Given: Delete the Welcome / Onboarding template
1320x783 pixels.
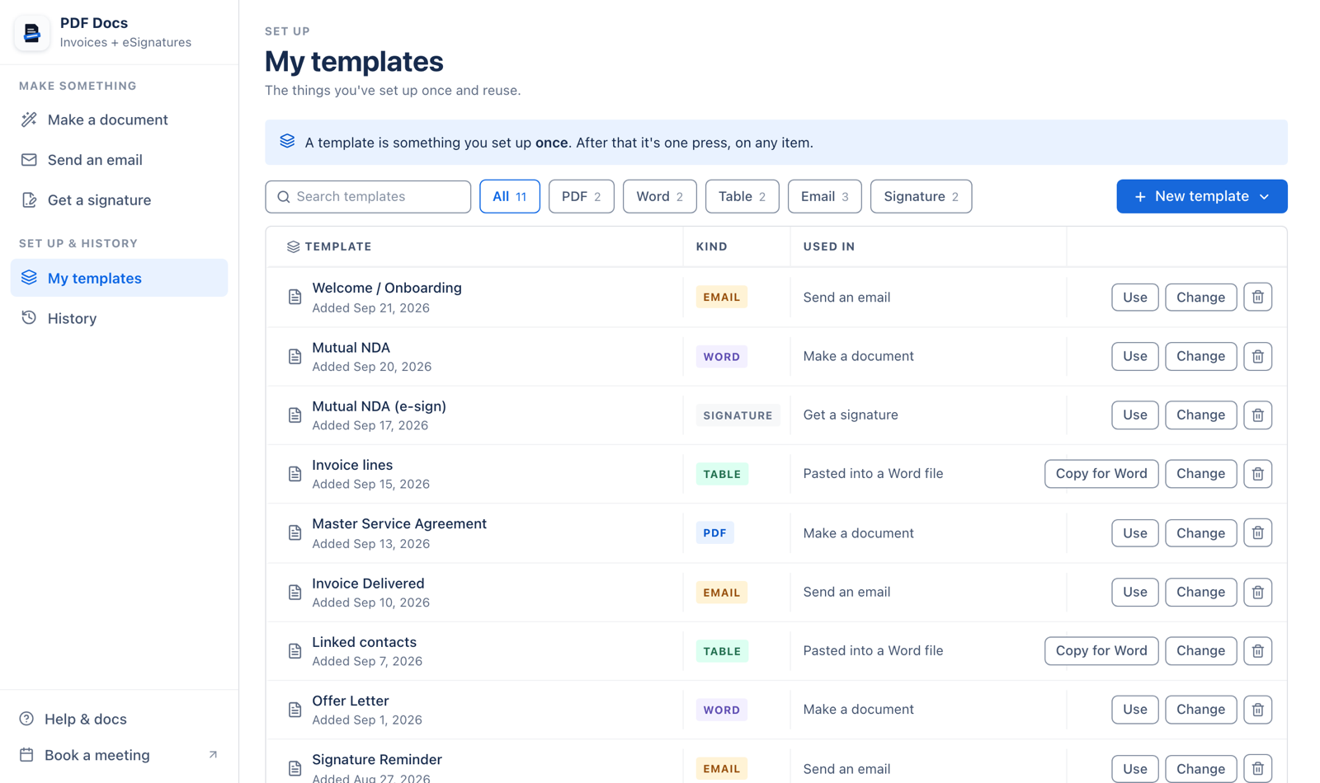Looking at the screenshot, I should (1257, 297).
